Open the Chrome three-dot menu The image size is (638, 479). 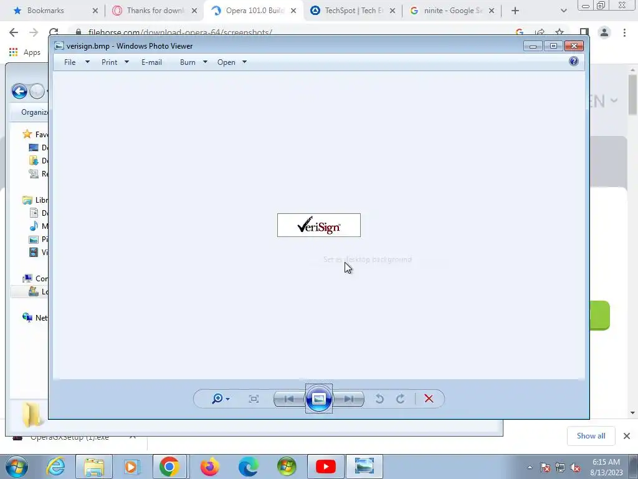(624, 32)
